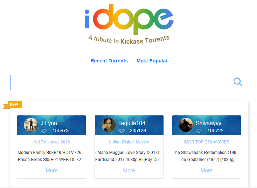This screenshot has width=257, height=188.
Task: Click the 155673 view count
Action: tap(61, 131)
